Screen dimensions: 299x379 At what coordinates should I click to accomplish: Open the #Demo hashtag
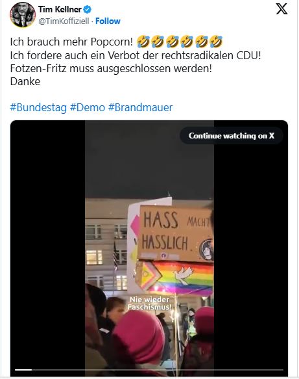[x=88, y=107]
